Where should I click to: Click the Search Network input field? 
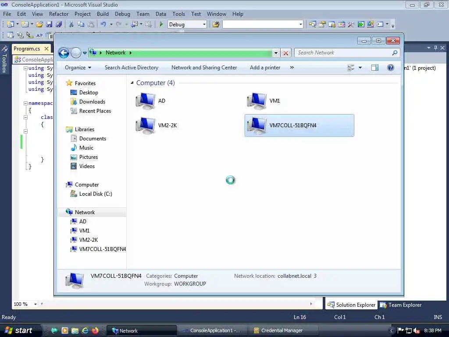(x=344, y=53)
